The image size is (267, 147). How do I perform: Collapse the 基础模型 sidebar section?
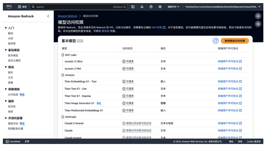(6, 50)
